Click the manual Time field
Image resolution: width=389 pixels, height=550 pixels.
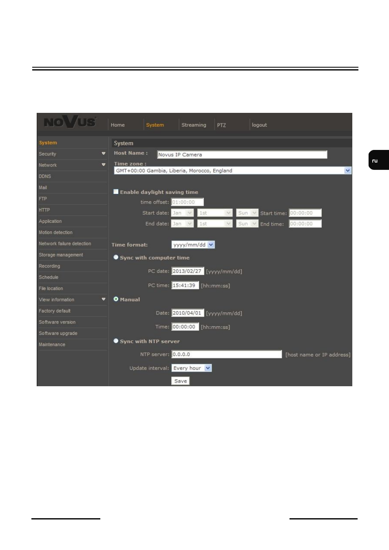tap(185, 327)
